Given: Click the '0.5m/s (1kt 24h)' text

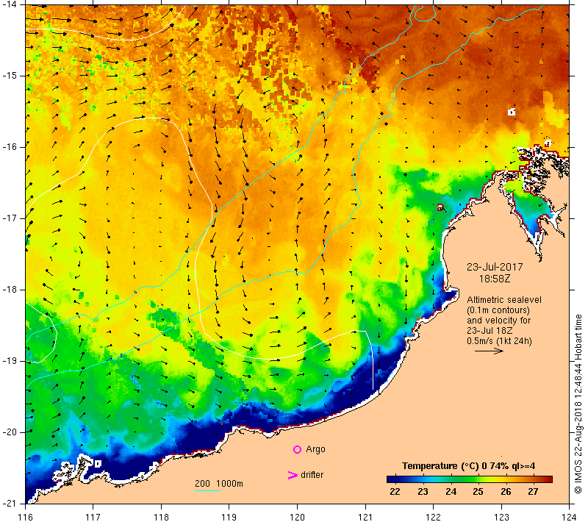Looking at the screenshot, I should pyautogui.click(x=499, y=341).
